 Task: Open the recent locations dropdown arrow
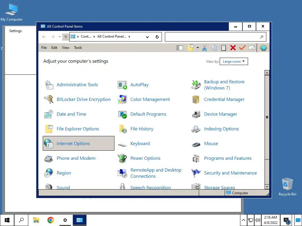tap(60, 36)
